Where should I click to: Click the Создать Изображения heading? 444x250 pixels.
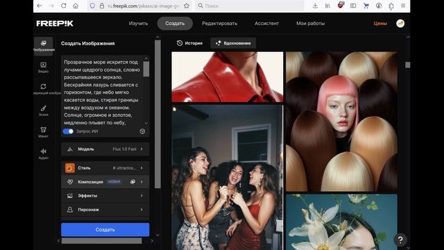(x=88, y=43)
